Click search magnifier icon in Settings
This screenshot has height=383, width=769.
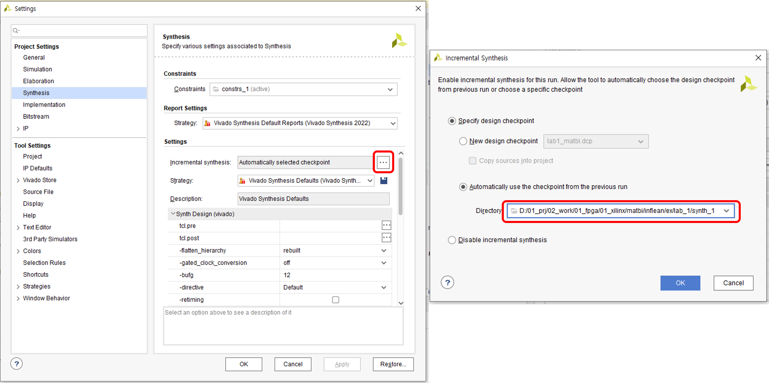click(x=16, y=31)
